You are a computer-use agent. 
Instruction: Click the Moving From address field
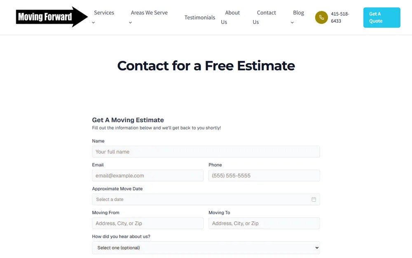[x=147, y=223]
